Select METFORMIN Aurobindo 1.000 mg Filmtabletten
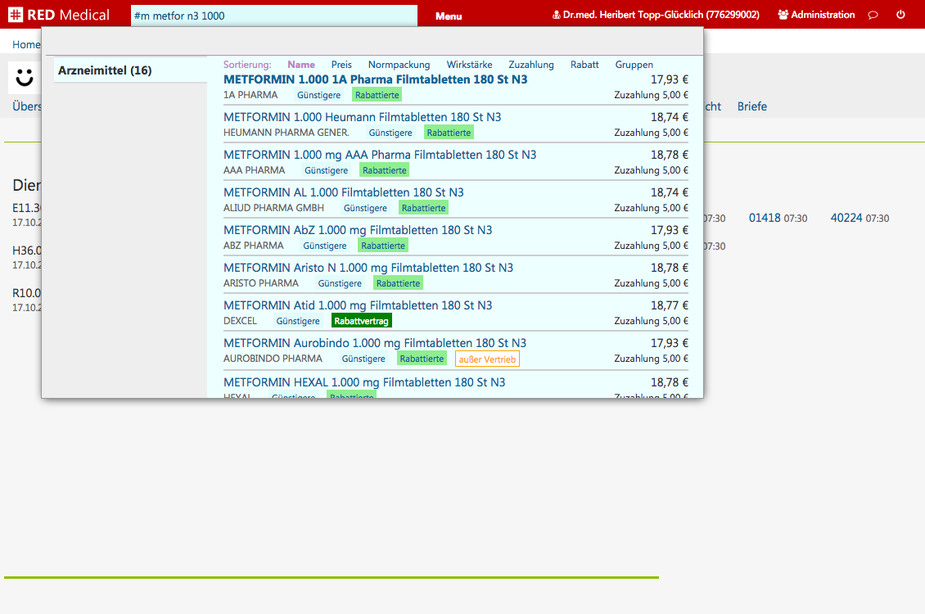Image resolution: width=925 pixels, height=614 pixels. [375, 343]
